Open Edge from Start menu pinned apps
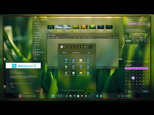Screen dimensions: 154x115 pyautogui.click(x=66, y=61)
